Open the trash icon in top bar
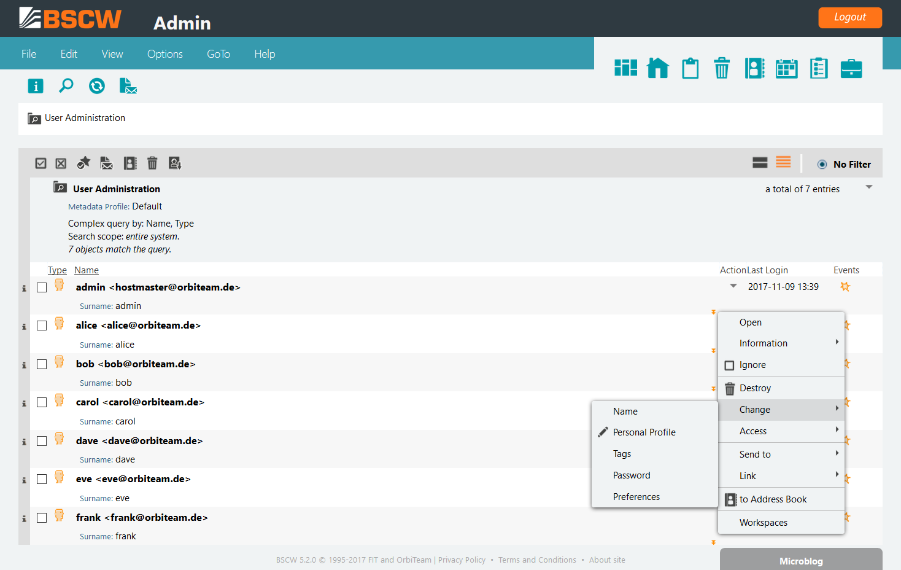Image resolution: width=901 pixels, height=570 pixels. 722,68
